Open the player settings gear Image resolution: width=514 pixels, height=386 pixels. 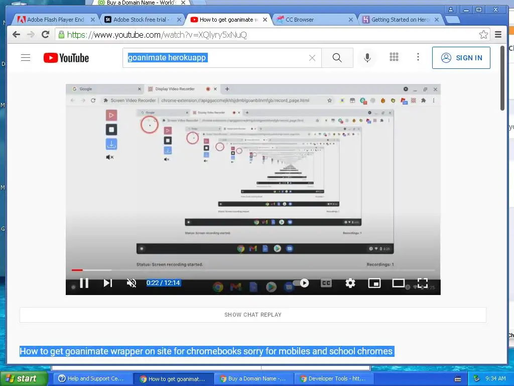click(x=350, y=283)
